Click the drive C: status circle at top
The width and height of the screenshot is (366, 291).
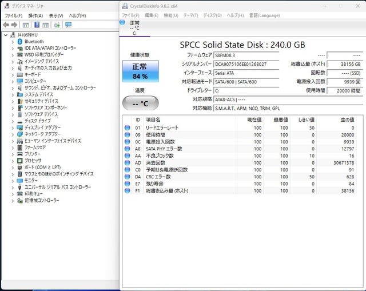(122, 22)
